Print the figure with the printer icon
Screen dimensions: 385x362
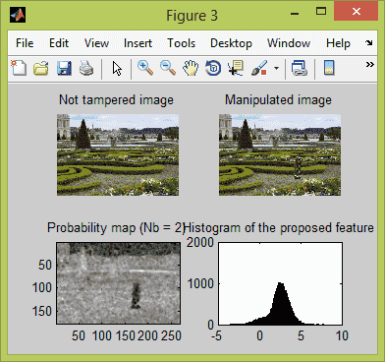(x=86, y=68)
